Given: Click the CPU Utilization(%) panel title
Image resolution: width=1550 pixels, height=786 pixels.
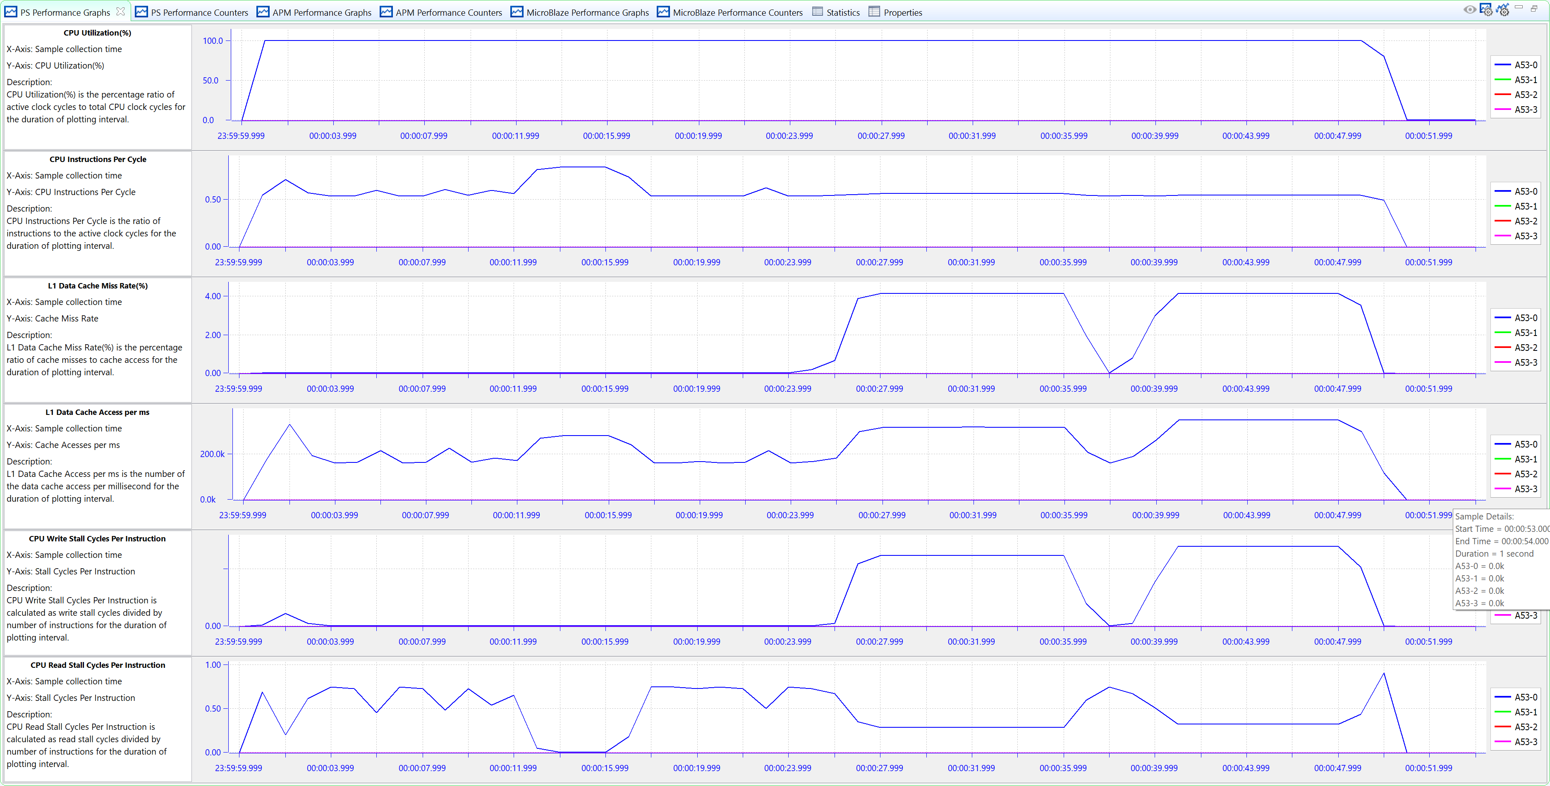Looking at the screenshot, I should [98, 33].
